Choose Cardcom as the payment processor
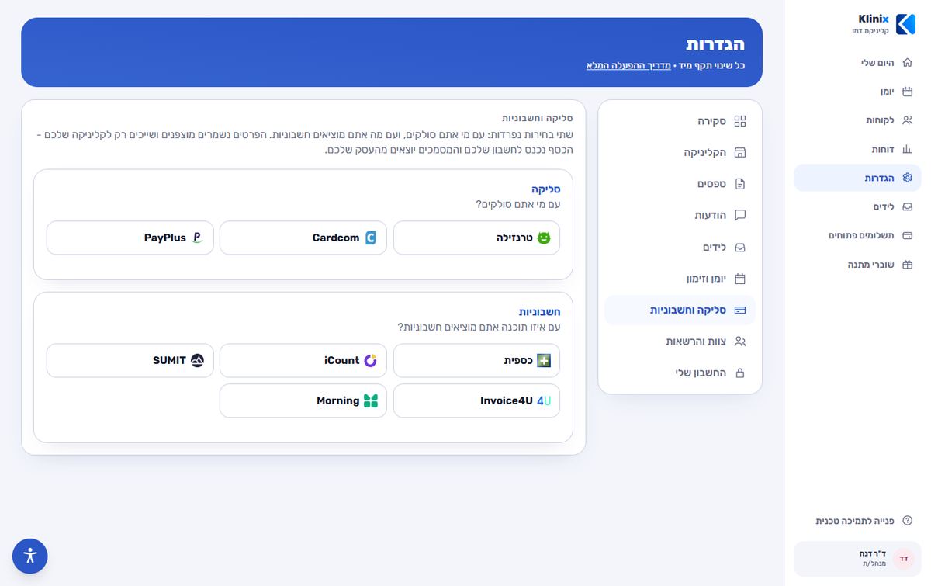The width and height of the screenshot is (931, 586). click(303, 238)
